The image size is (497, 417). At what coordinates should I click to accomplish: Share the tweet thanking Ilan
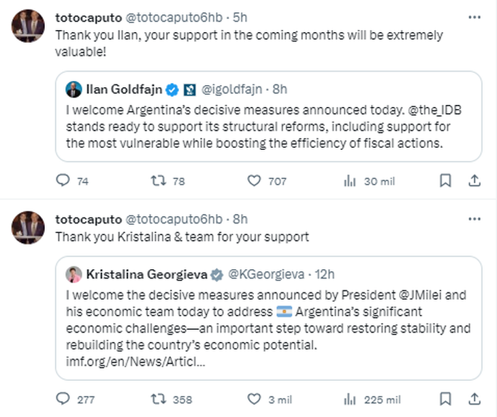[474, 181]
